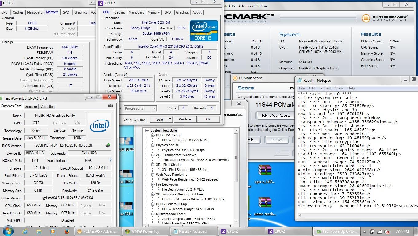Switch to SPD tab in front CPU-Z

(x=168, y=12)
